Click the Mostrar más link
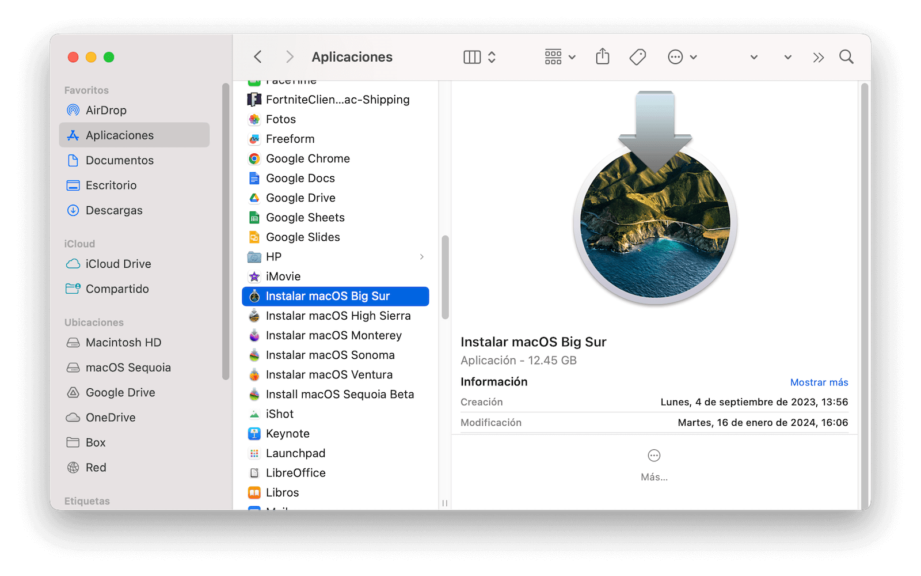 (x=819, y=382)
